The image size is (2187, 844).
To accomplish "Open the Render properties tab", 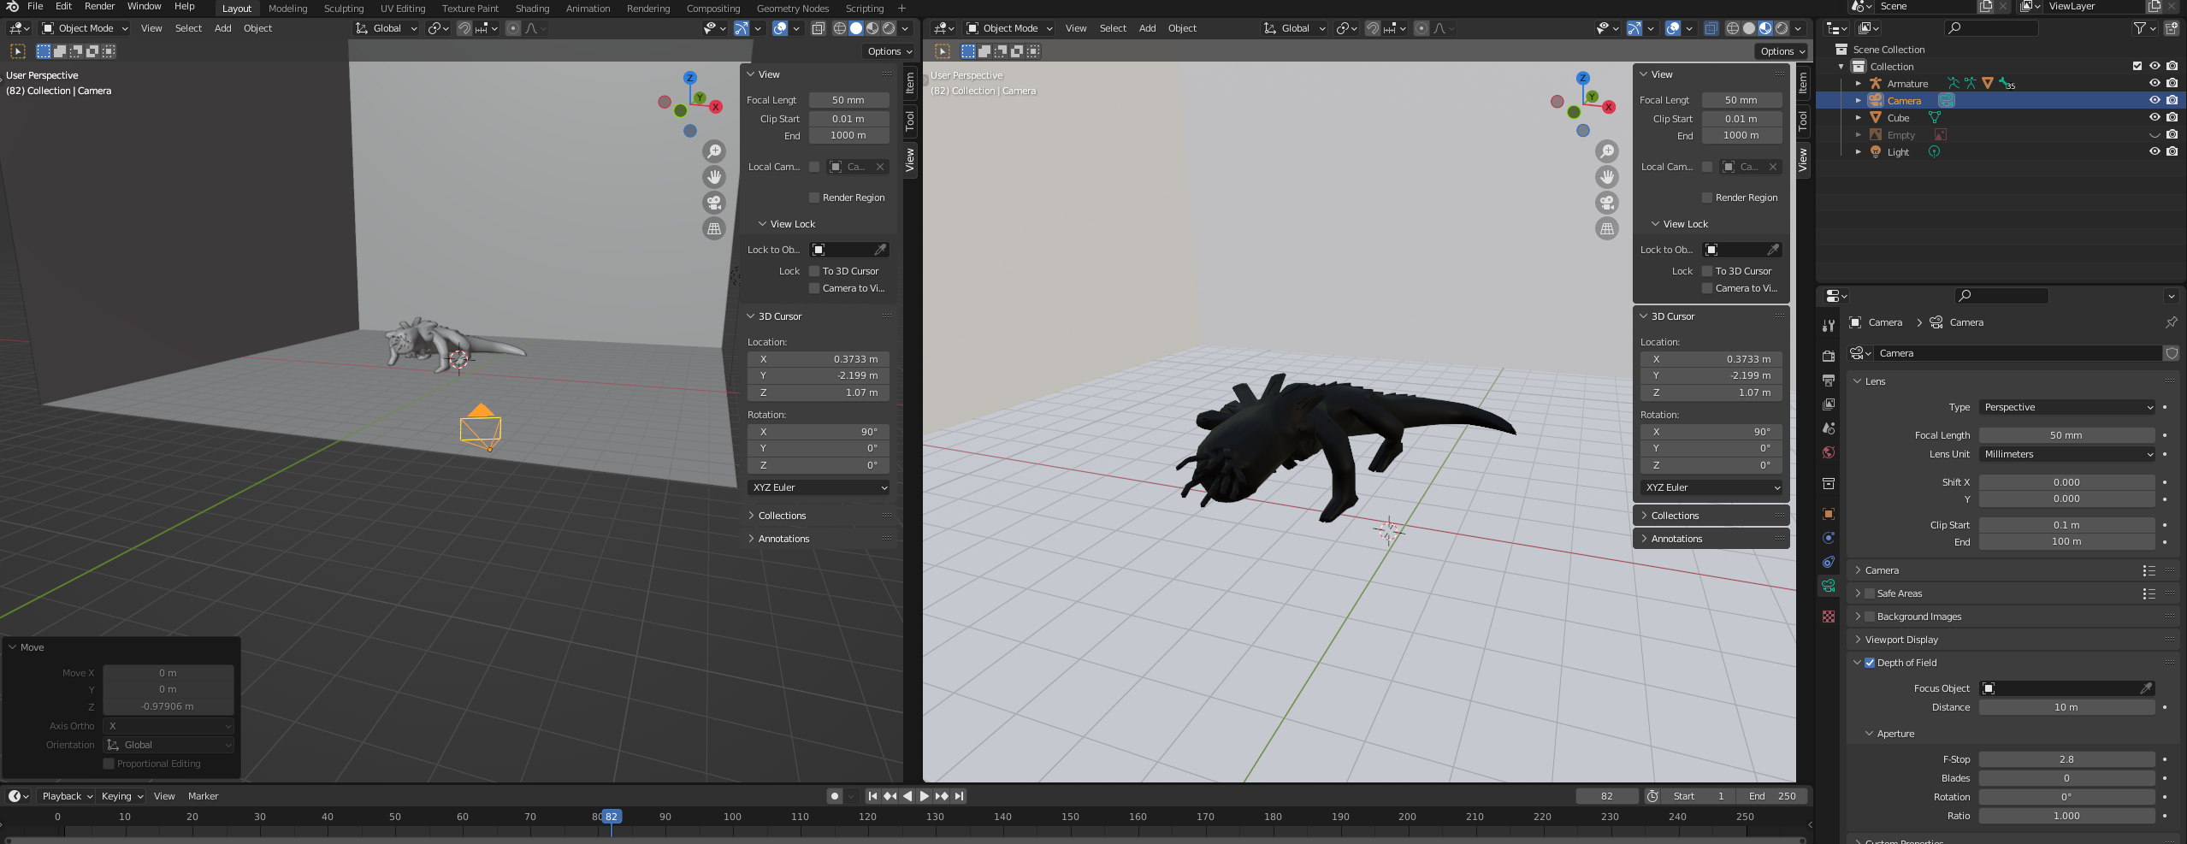I will pyautogui.click(x=1829, y=356).
